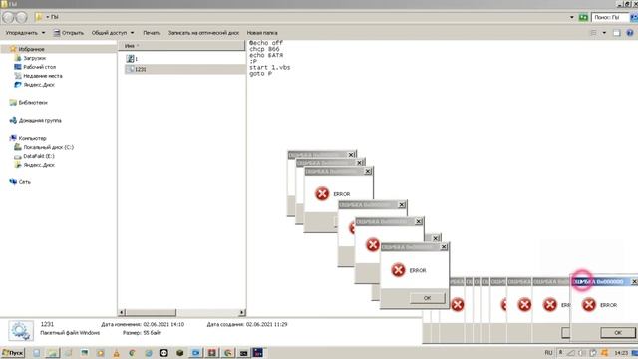Click the left arrow of horizontal scrollbar
638x359 pixels.
[122, 312]
